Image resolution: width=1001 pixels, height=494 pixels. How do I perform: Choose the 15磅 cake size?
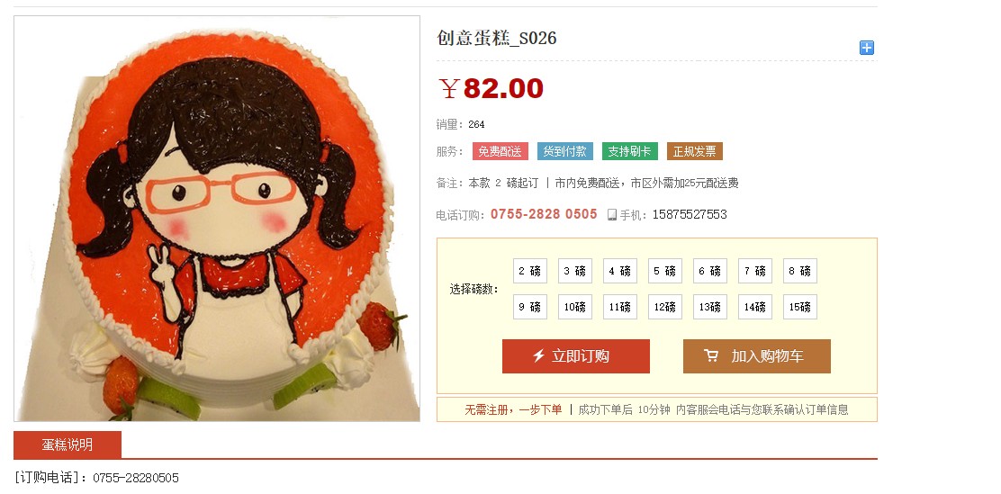(800, 307)
